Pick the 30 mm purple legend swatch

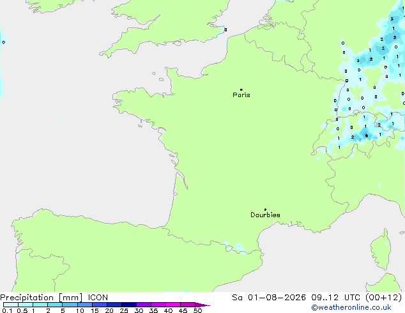coord(143,305)
